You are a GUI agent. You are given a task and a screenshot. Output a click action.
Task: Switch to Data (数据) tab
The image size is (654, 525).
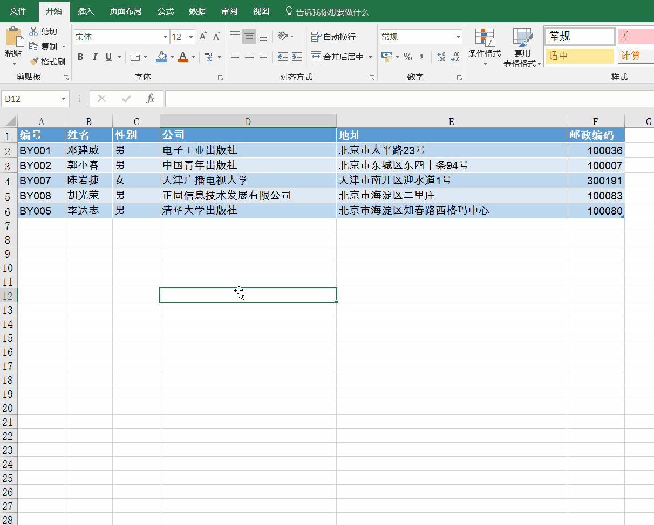point(197,11)
